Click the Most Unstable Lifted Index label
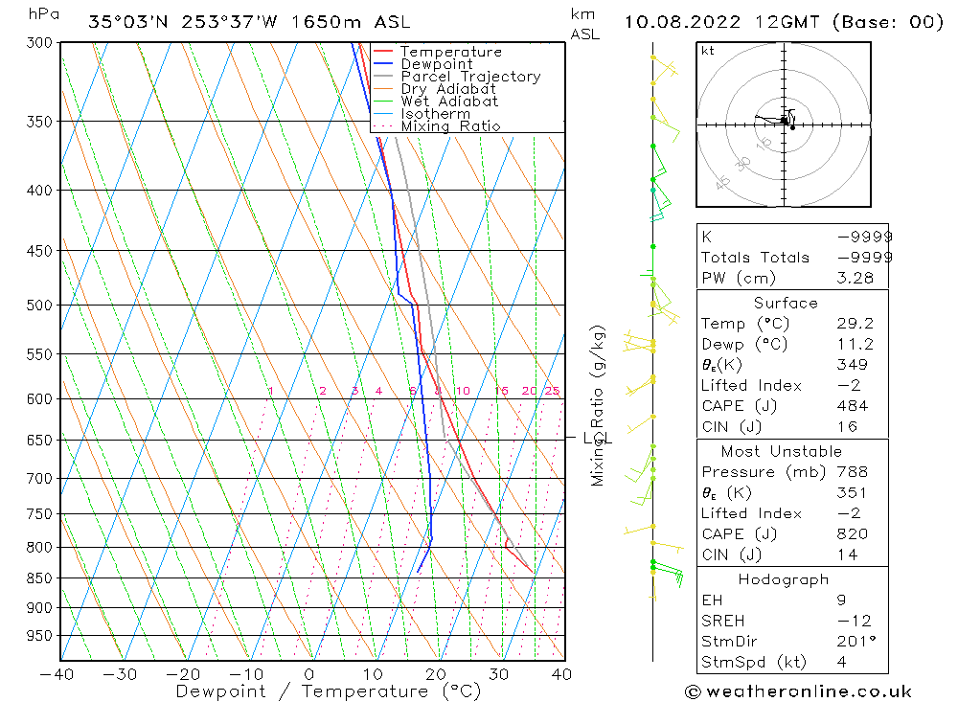Image resolution: width=958 pixels, height=702 pixels. pyautogui.click(x=751, y=513)
